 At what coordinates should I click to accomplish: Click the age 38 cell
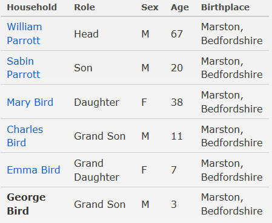[x=177, y=102]
